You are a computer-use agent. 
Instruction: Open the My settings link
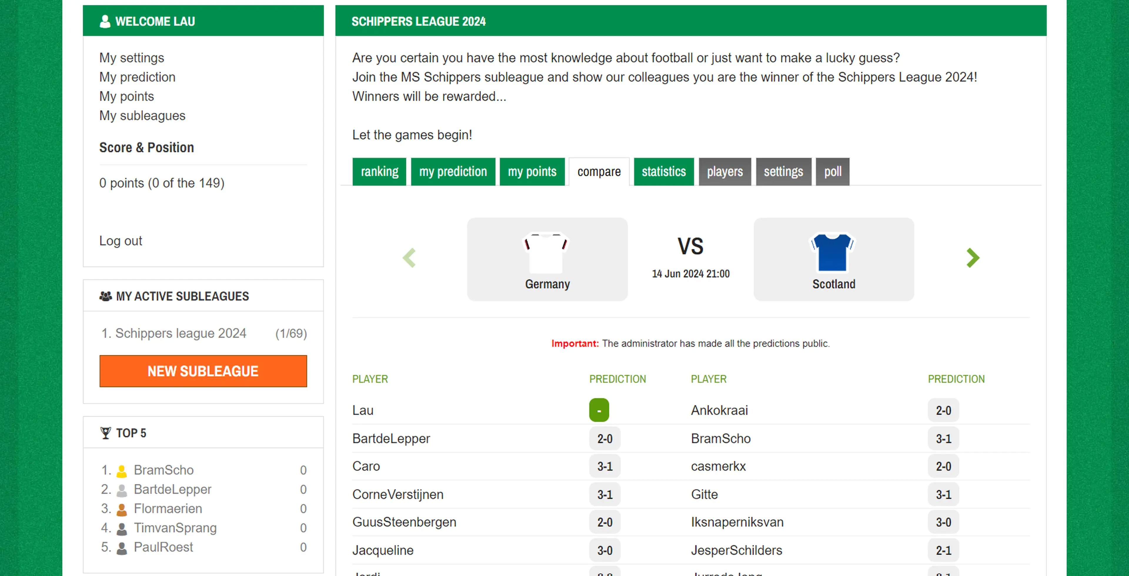pos(131,58)
